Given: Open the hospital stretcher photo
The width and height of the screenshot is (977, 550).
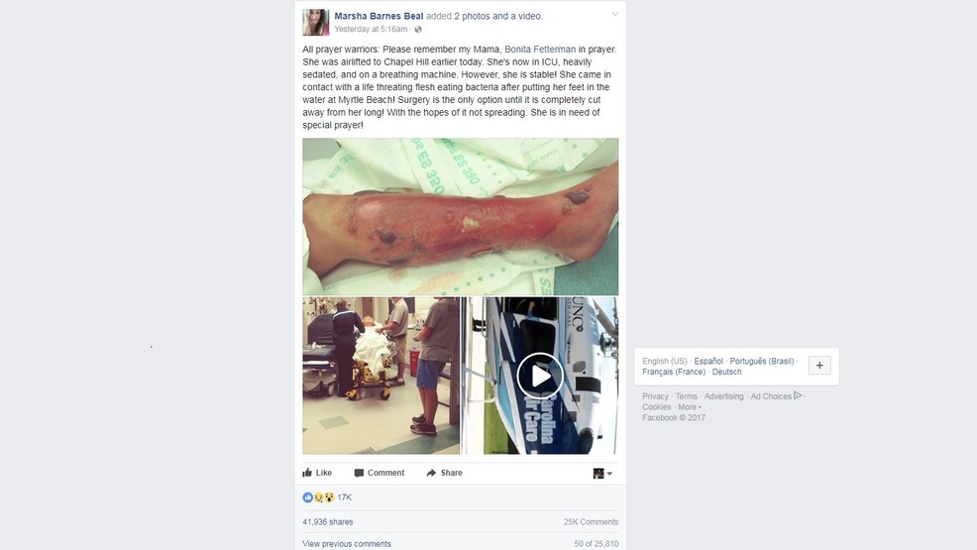Looking at the screenshot, I should (381, 376).
